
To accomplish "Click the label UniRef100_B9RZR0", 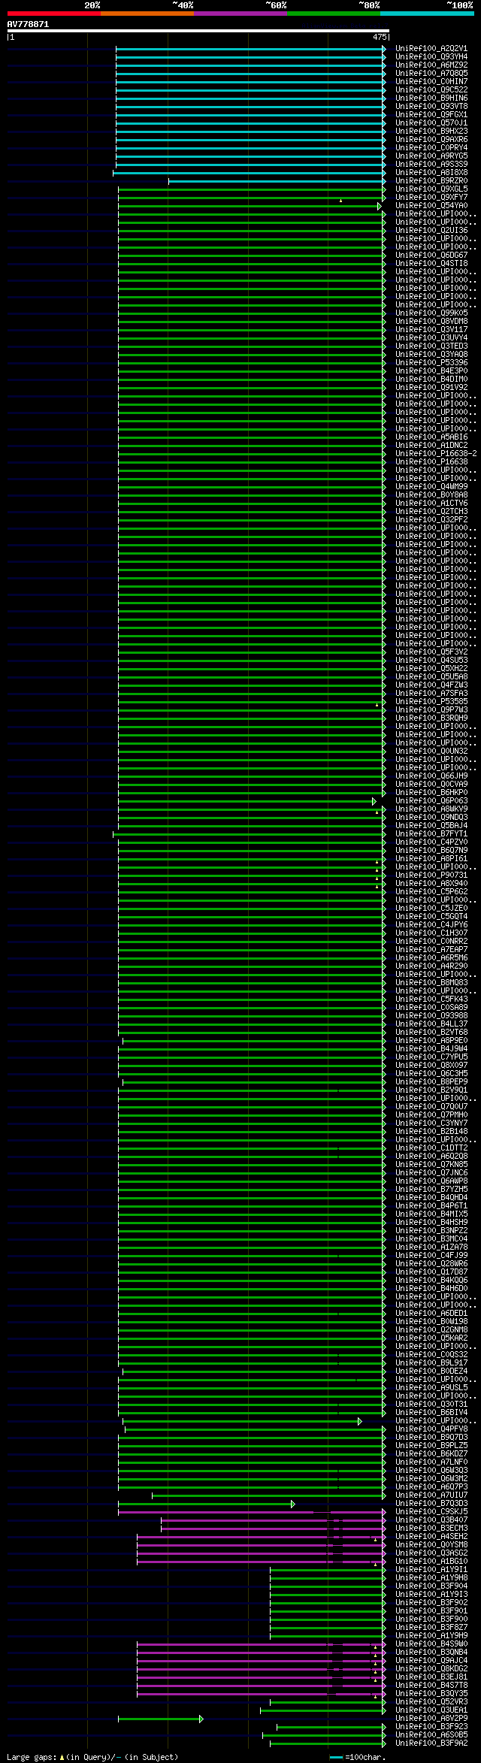I will click(431, 180).
